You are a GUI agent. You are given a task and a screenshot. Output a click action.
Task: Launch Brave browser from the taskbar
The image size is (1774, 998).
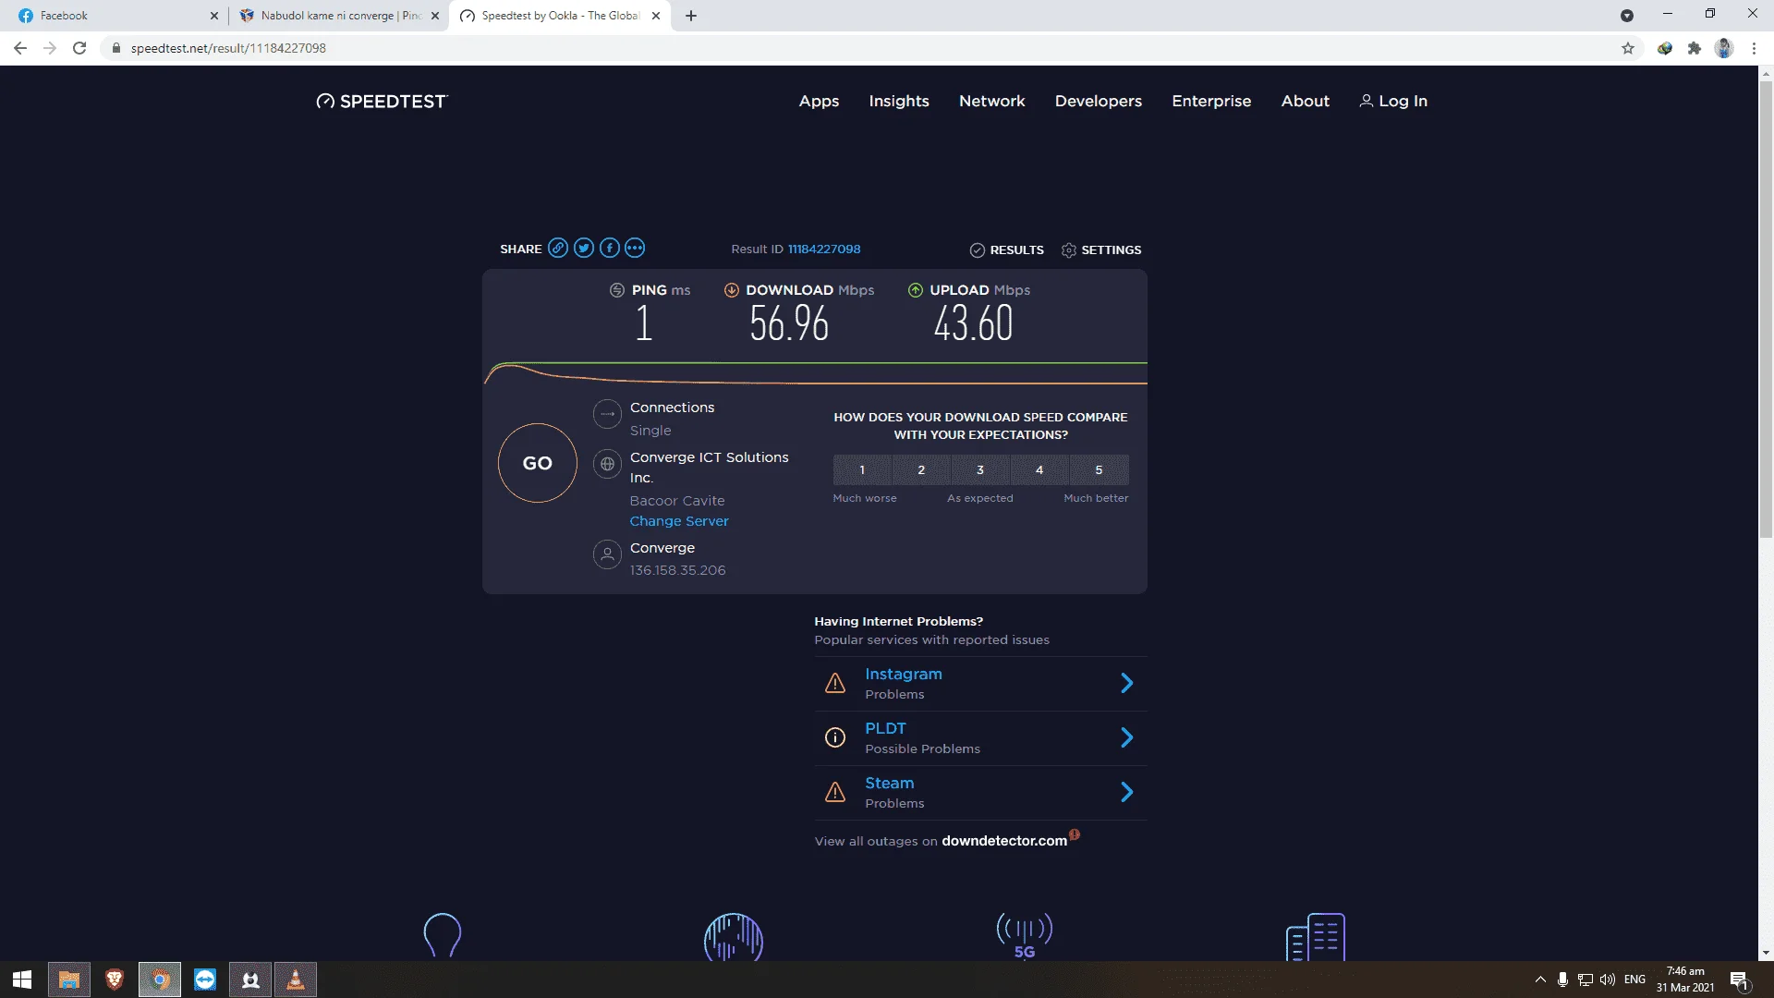(x=115, y=980)
